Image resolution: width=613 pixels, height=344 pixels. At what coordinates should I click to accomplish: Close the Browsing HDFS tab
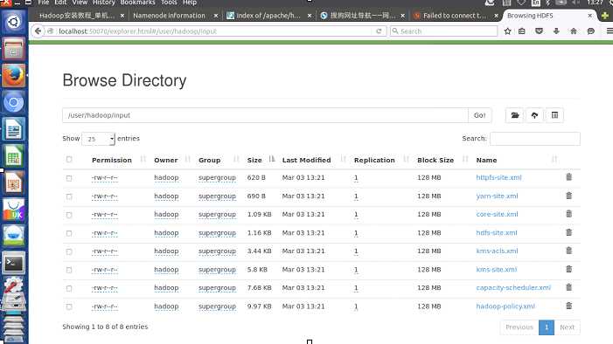coord(590,16)
